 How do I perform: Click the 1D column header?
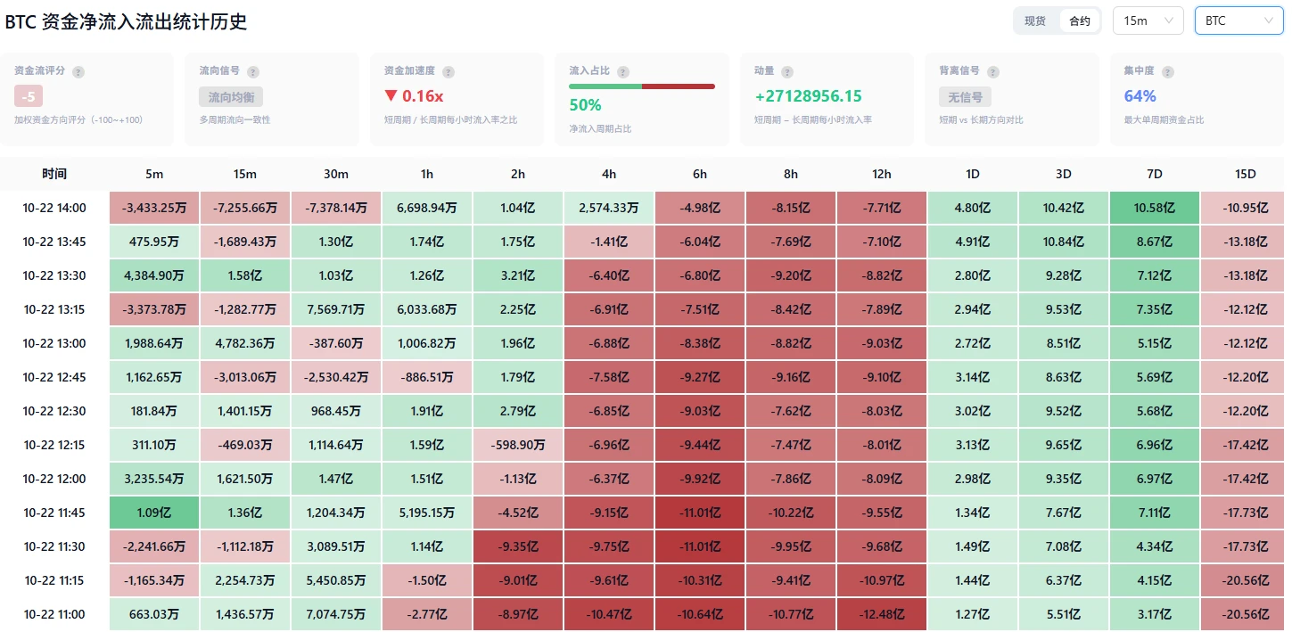pyautogui.click(x=973, y=174)
